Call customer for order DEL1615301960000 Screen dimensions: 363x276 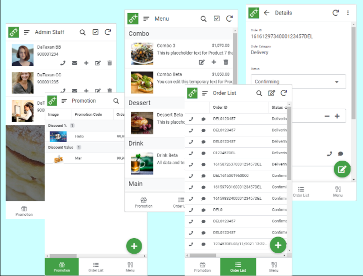tap(191, 176)
